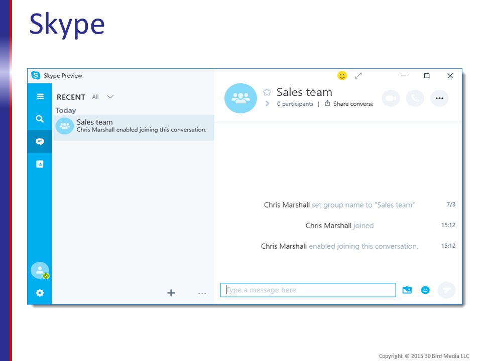Close the Skype Preview window

pos(450,76)
